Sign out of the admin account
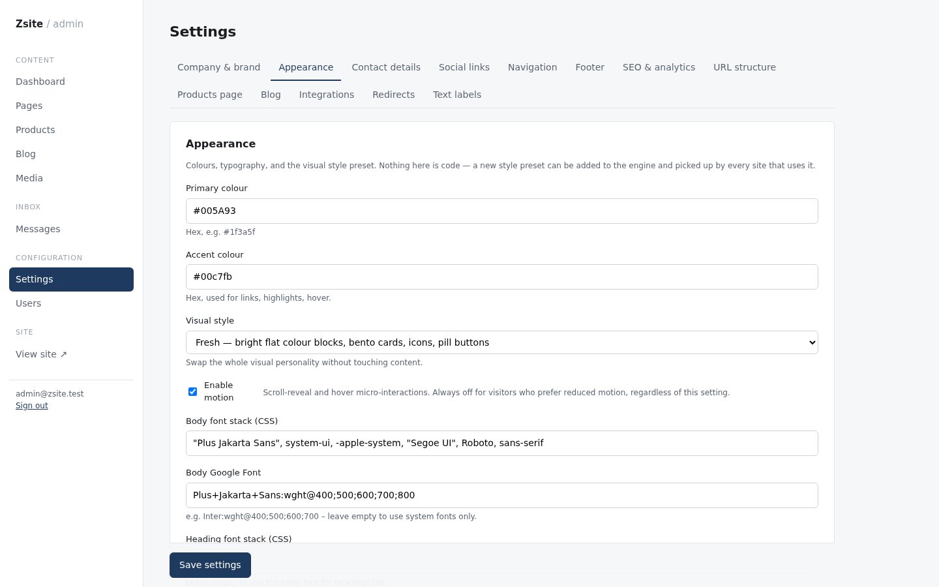 (x=32, y=406)
